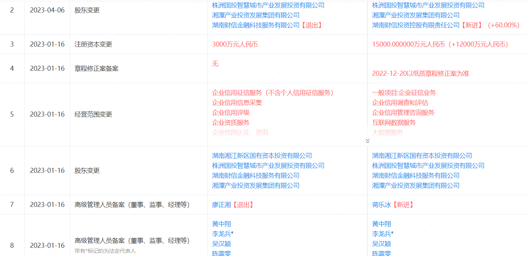Open 株洲国投智慧城市产业发展投资有限公司 in row 6 before-change column
The image size is (527, 256).
(268, 166)
